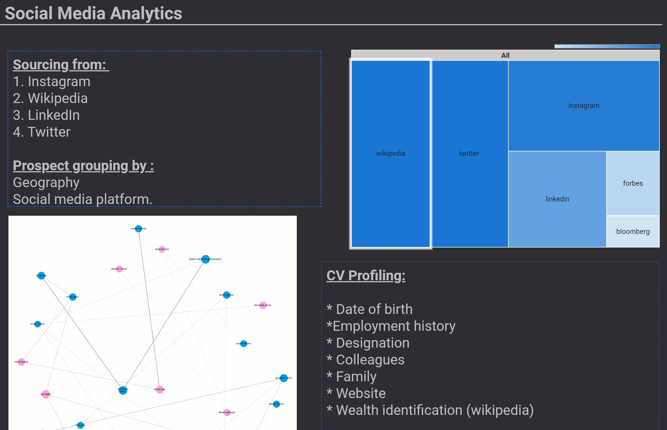This screenshot has width=667, height=430.
Task: Select the tedros adhanom ghebreyesus node
Action: (205, 259)
